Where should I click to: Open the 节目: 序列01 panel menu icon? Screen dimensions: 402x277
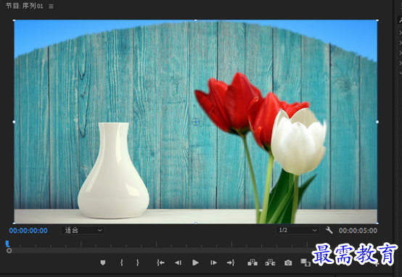[51, 6]
